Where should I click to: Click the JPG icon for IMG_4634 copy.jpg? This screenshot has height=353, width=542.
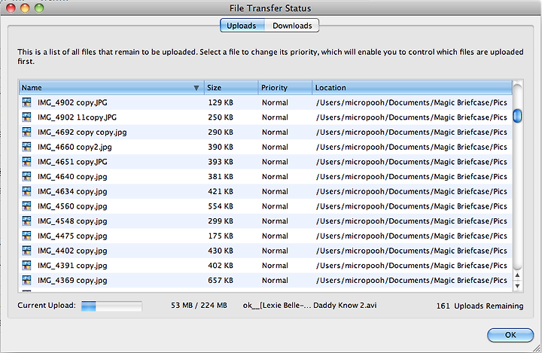point(26,191)
